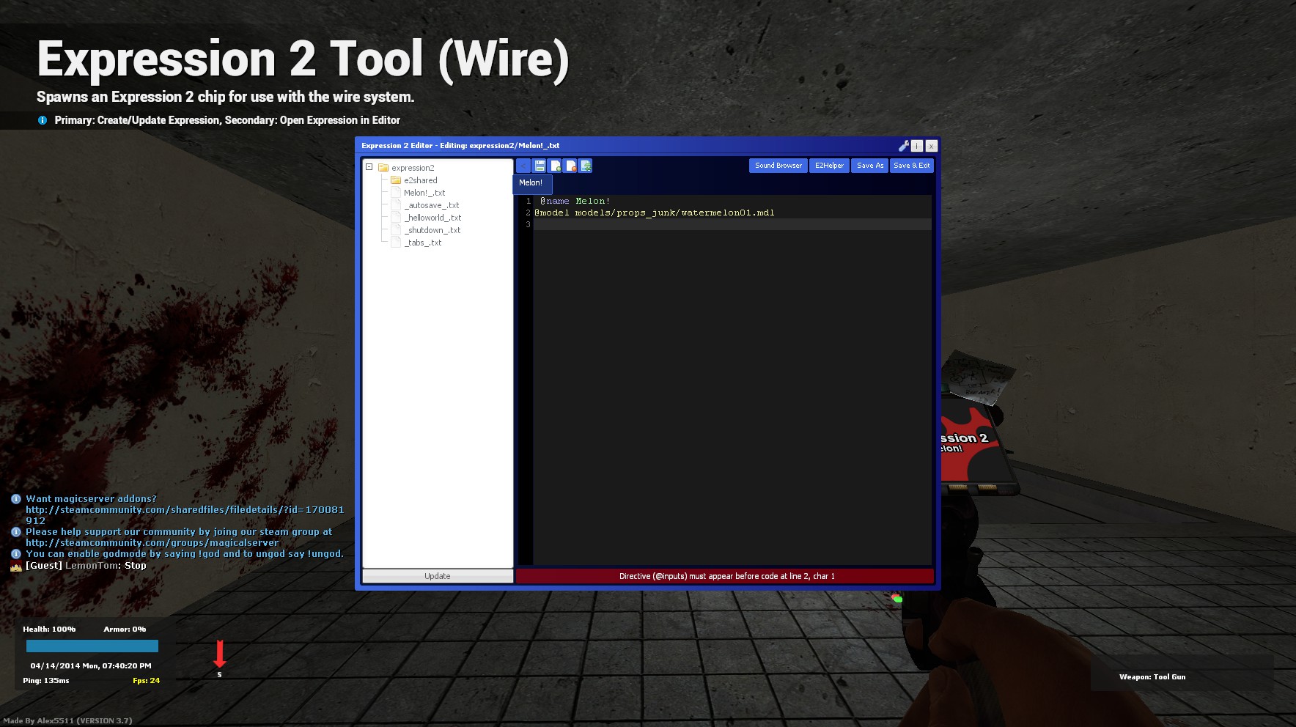Click the _tabs_.txt file icon

coord(396,243)
